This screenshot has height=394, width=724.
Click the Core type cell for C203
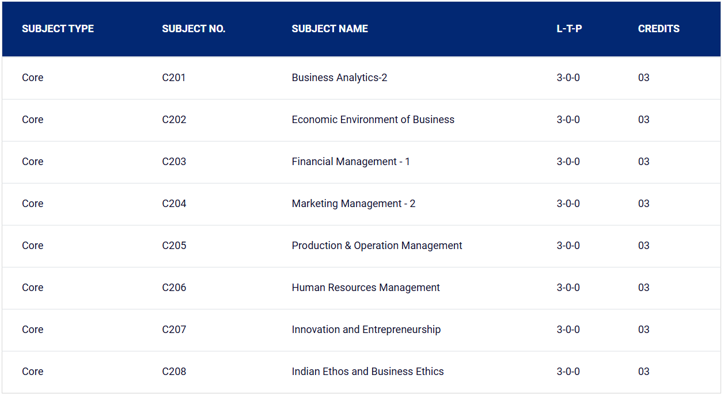tap(32, 162)
